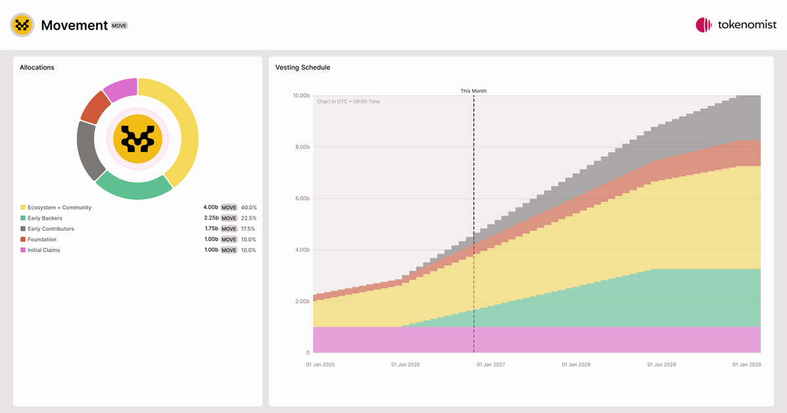Click the 10.00b y-axis label
The height and width of the screenshot is (413, 787).
tap(301, 96)
